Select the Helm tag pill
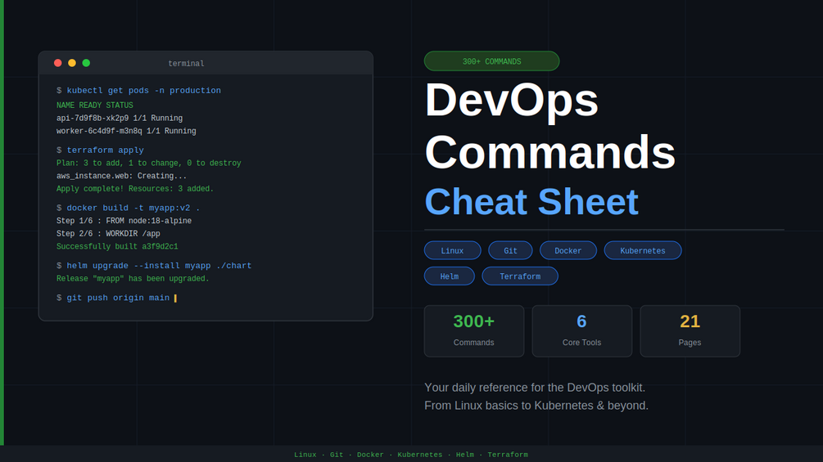823x462 pixels. tap(450, 276)
